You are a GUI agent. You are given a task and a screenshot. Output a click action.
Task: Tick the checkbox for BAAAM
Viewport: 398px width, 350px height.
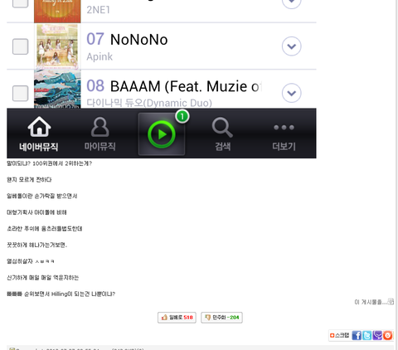pos(20,93)
